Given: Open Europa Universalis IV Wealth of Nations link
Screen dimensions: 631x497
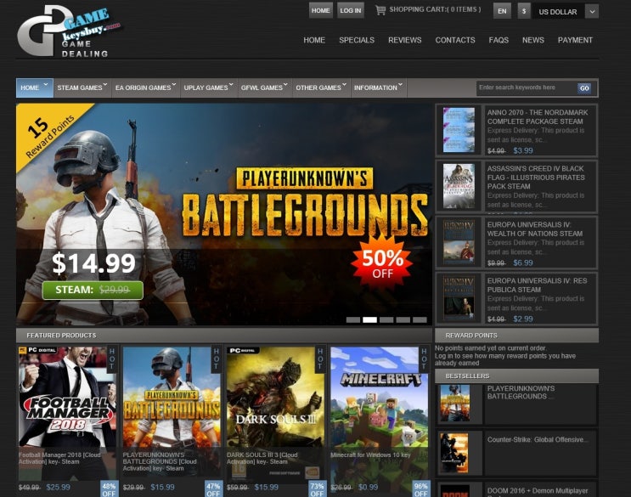Looking at the screenshot, I should coord(535,229).
